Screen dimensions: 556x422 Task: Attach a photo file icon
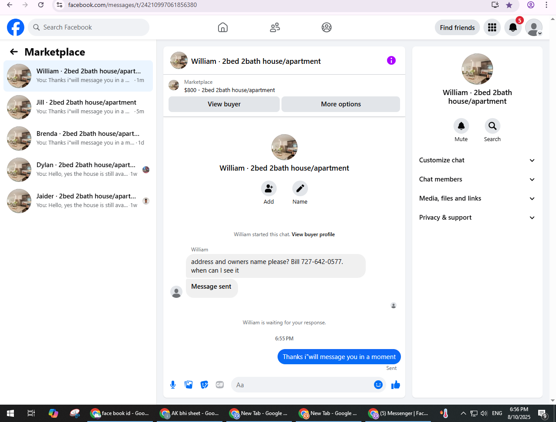189,385
